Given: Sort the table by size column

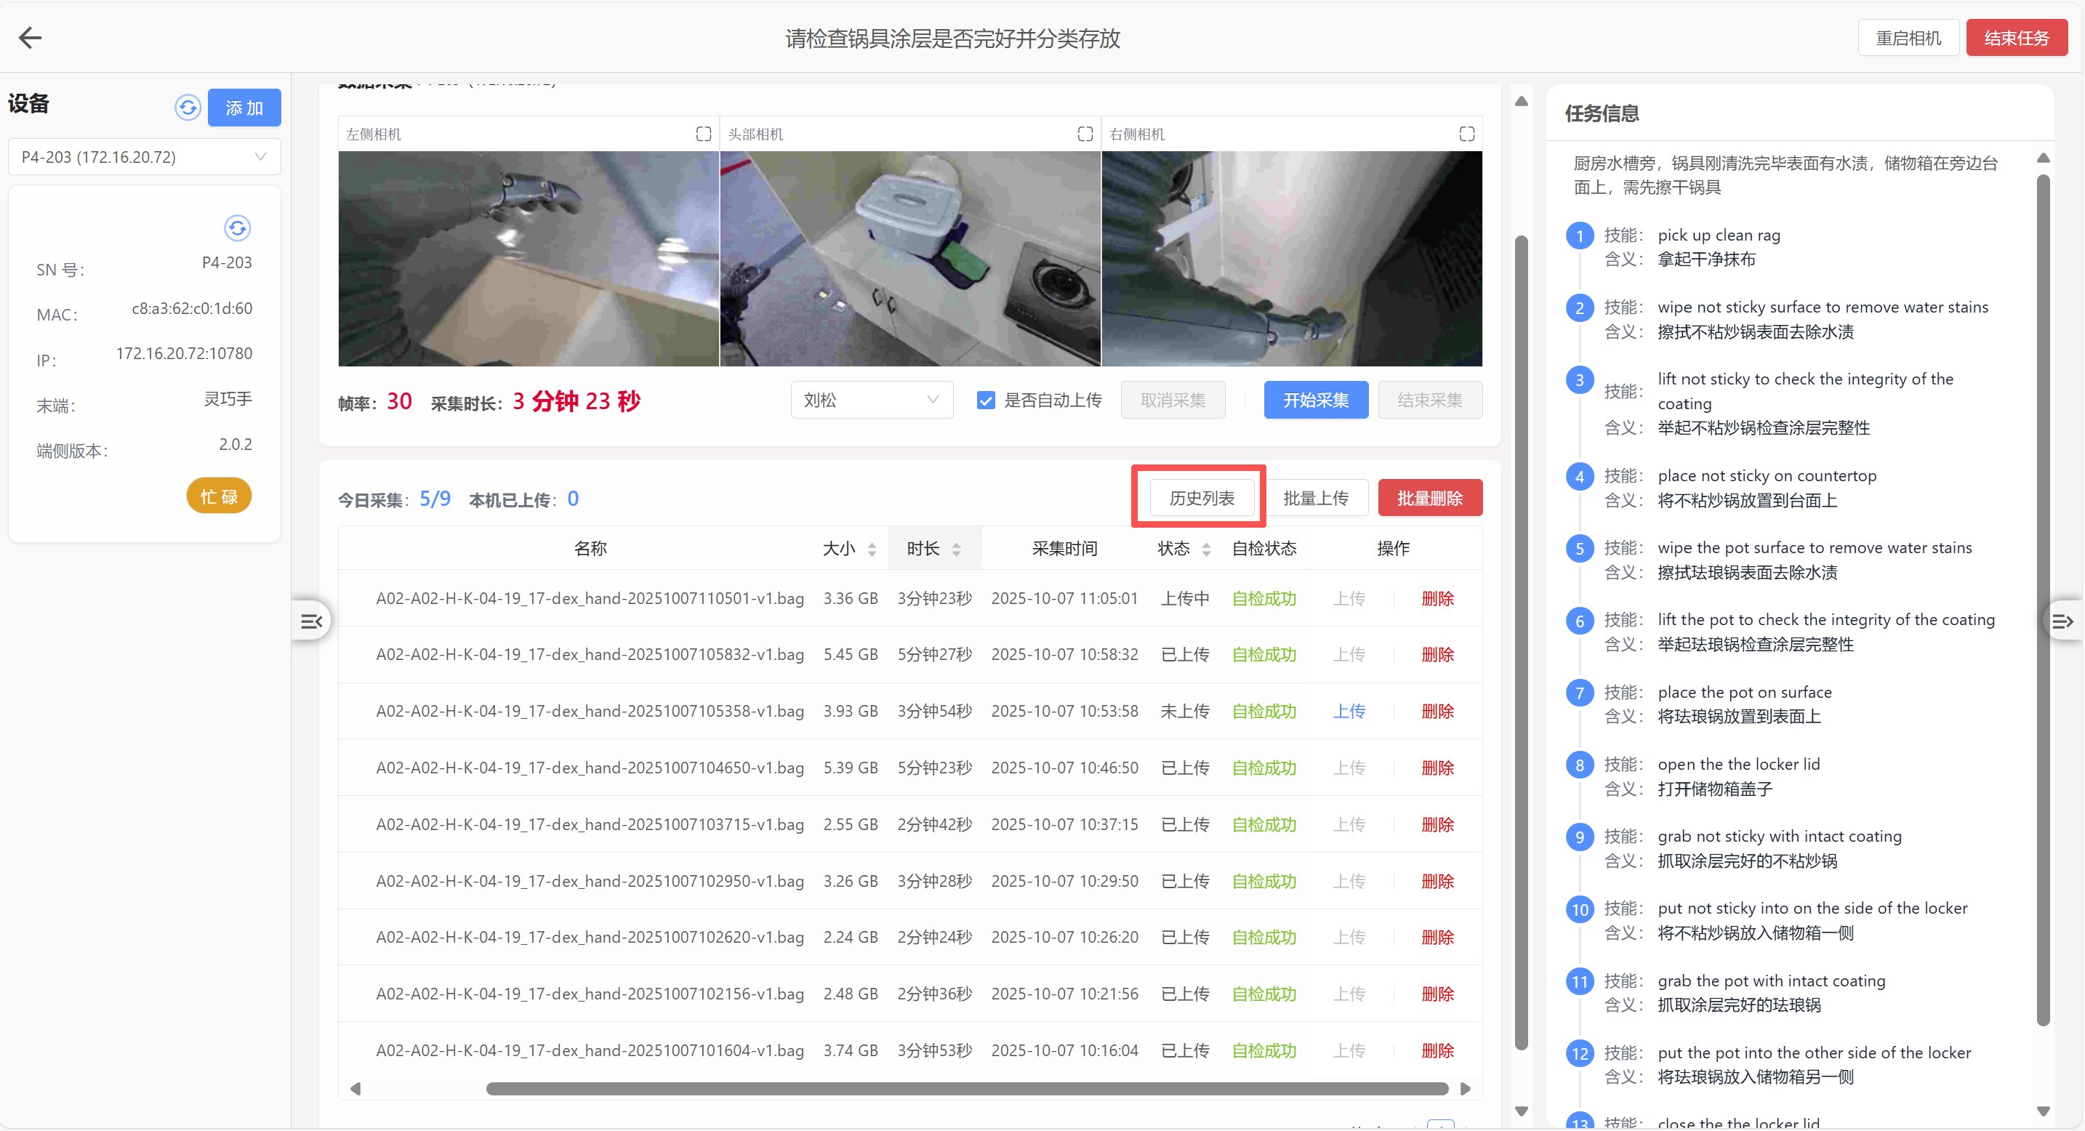Looking at the screenshot, I should [871, 550].
